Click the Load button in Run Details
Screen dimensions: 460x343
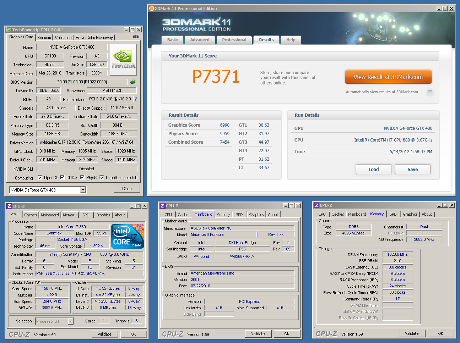[374, 169]
